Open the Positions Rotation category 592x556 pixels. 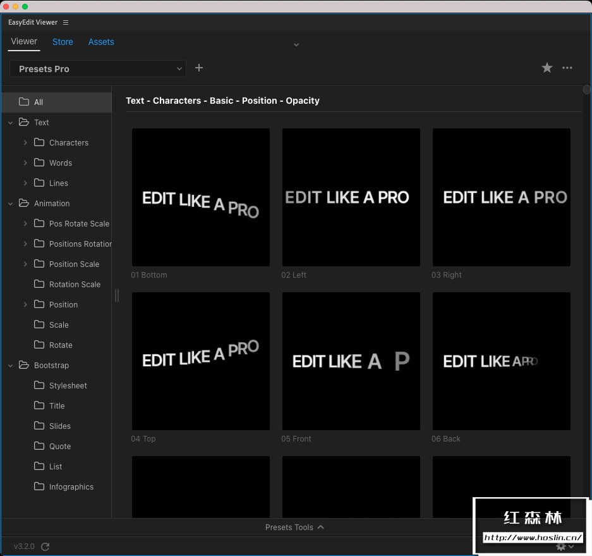(80, 244)
